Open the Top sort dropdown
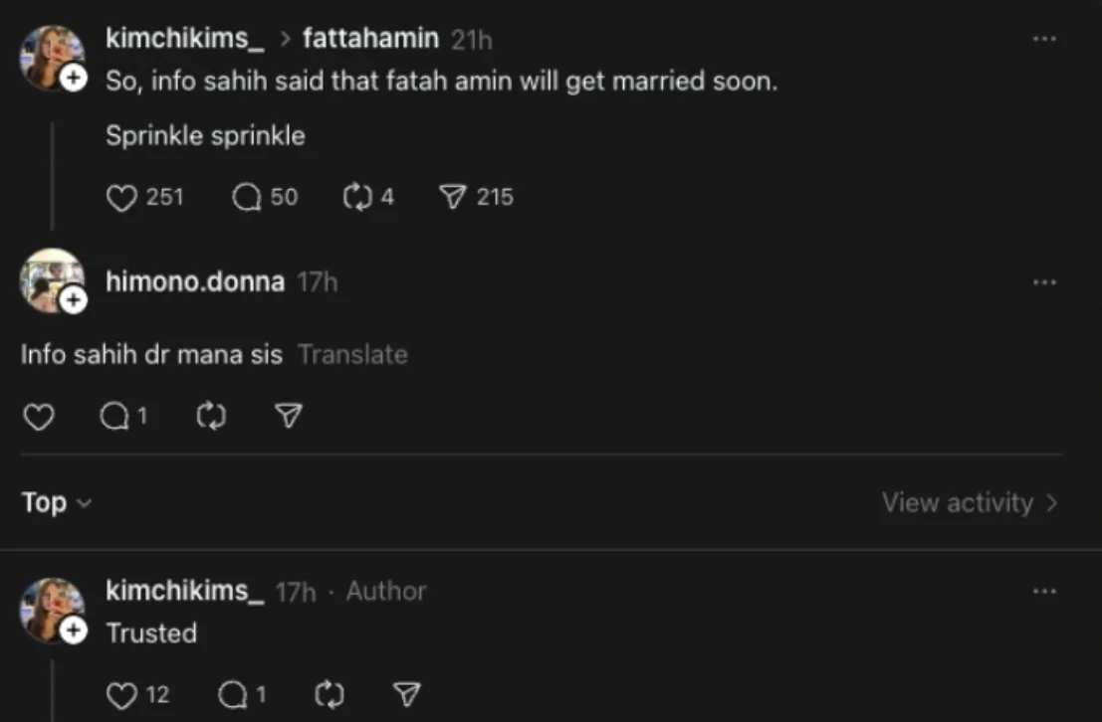 [56, 503]
